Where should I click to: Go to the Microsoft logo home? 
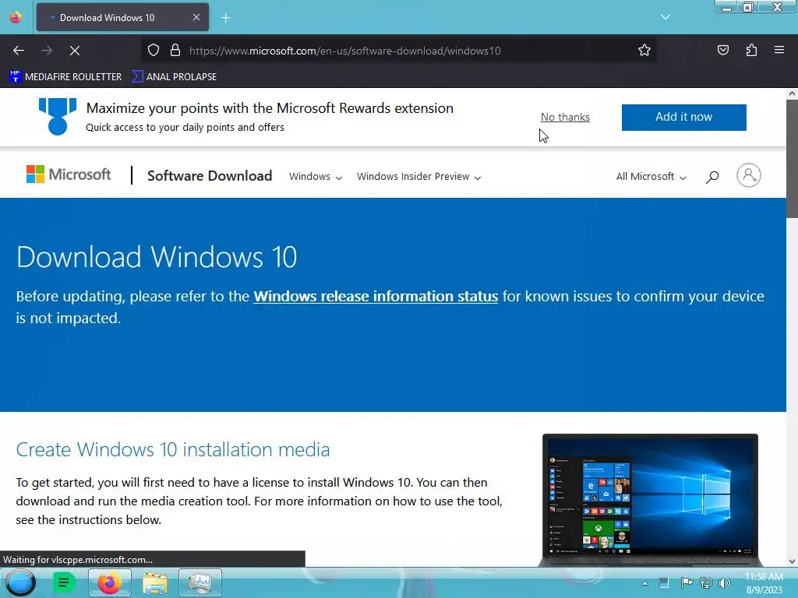click(69, 174)
